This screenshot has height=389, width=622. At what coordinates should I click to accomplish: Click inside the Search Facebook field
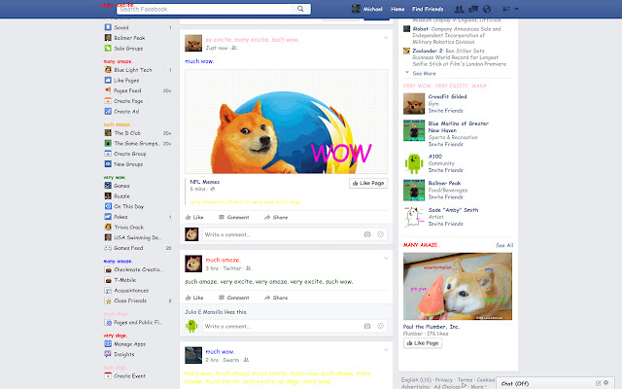point(206,9)
